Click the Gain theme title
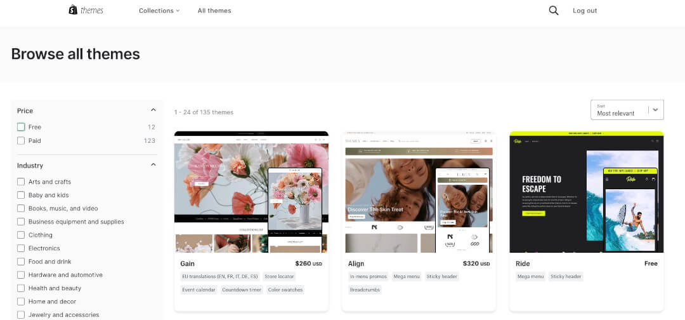Screen dimensions: 685x320 tap(187, 263)
